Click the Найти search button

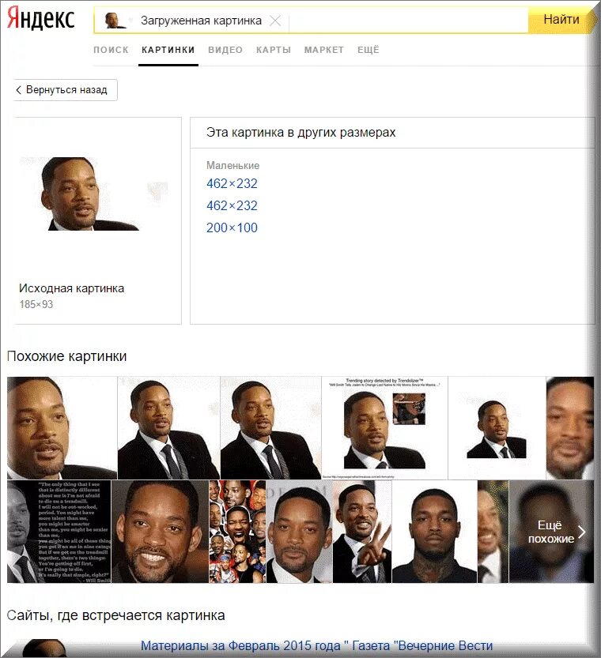pyautogui.click(x=563, y=20)
